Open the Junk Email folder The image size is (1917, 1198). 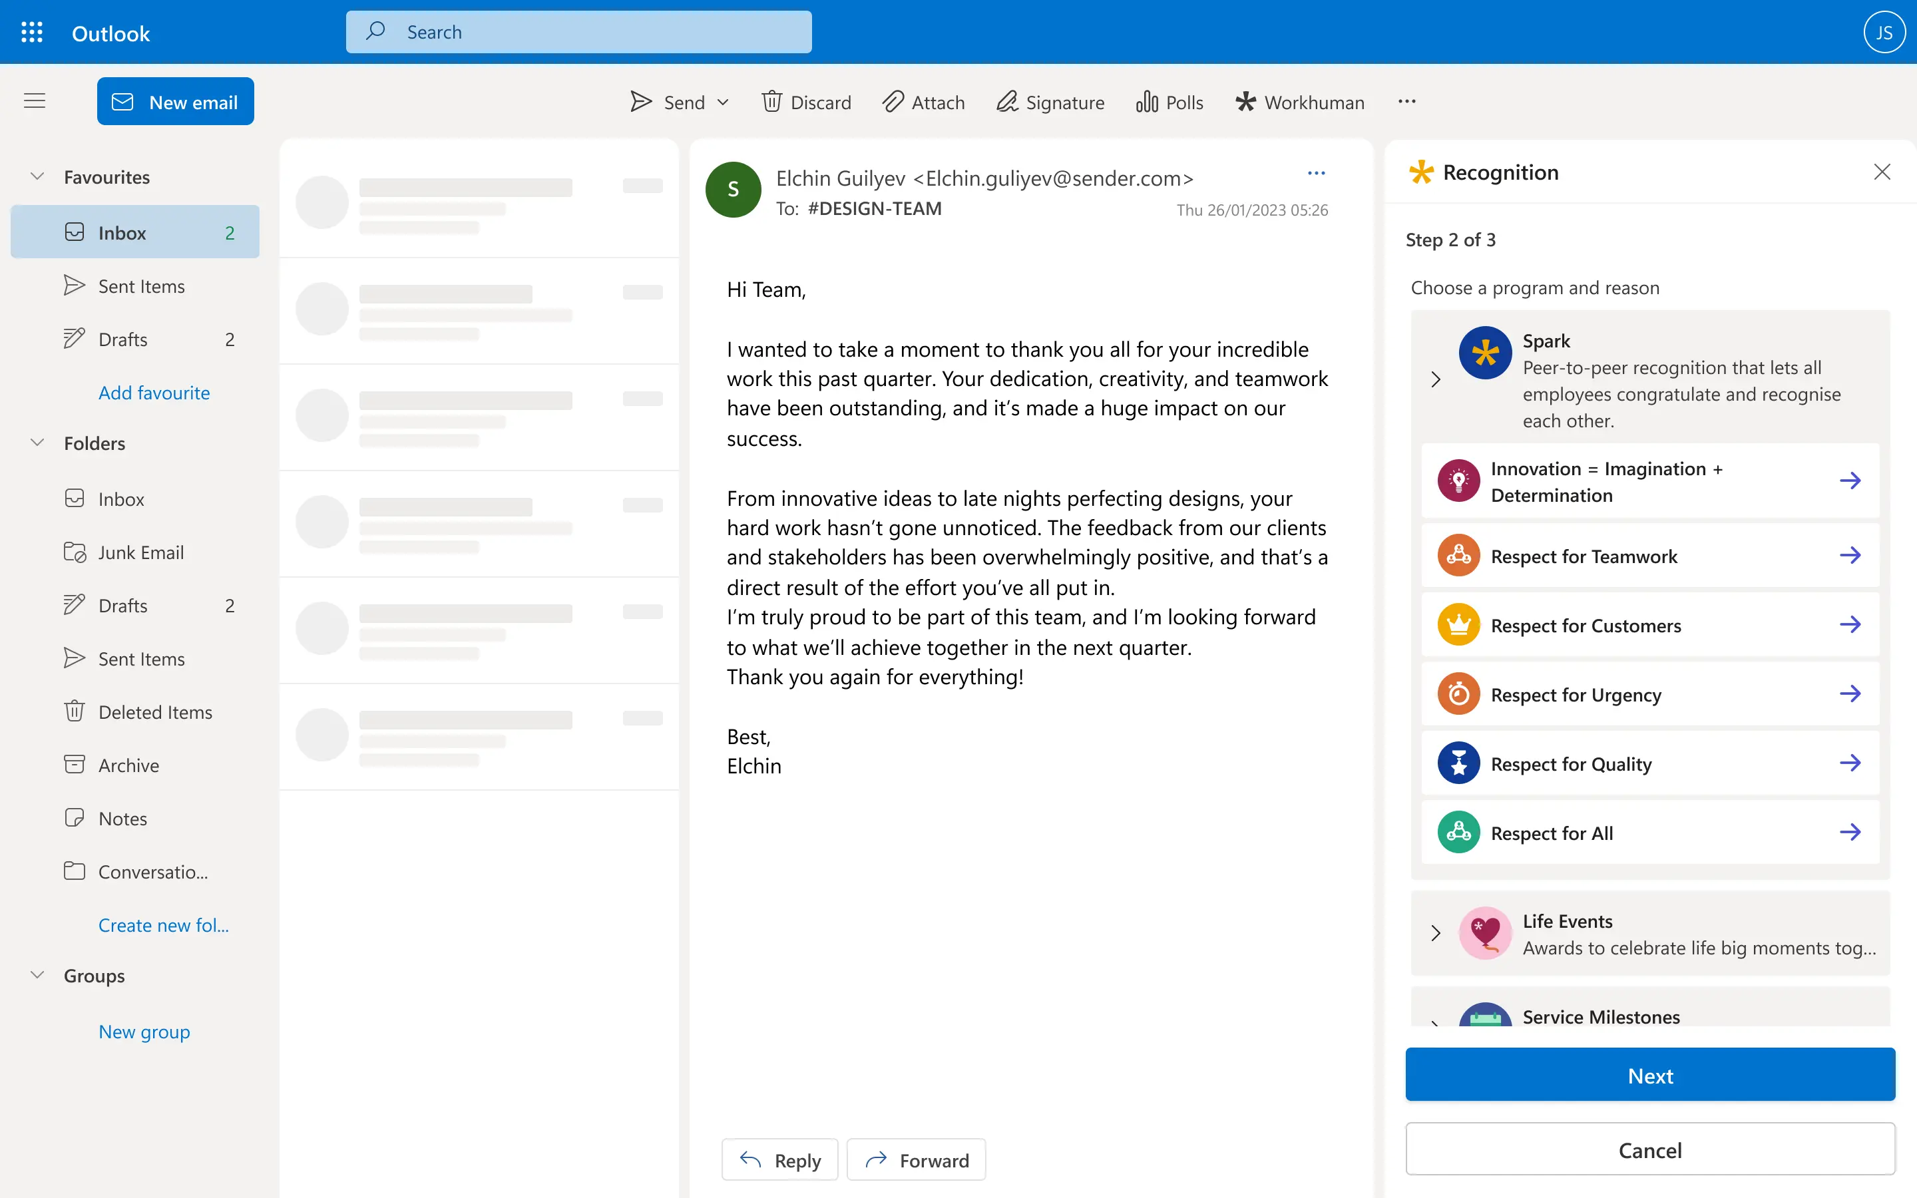(140, 552)
